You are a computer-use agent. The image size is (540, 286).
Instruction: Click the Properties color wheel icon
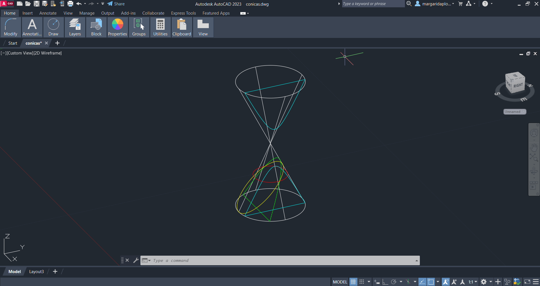tap(117, 25)
